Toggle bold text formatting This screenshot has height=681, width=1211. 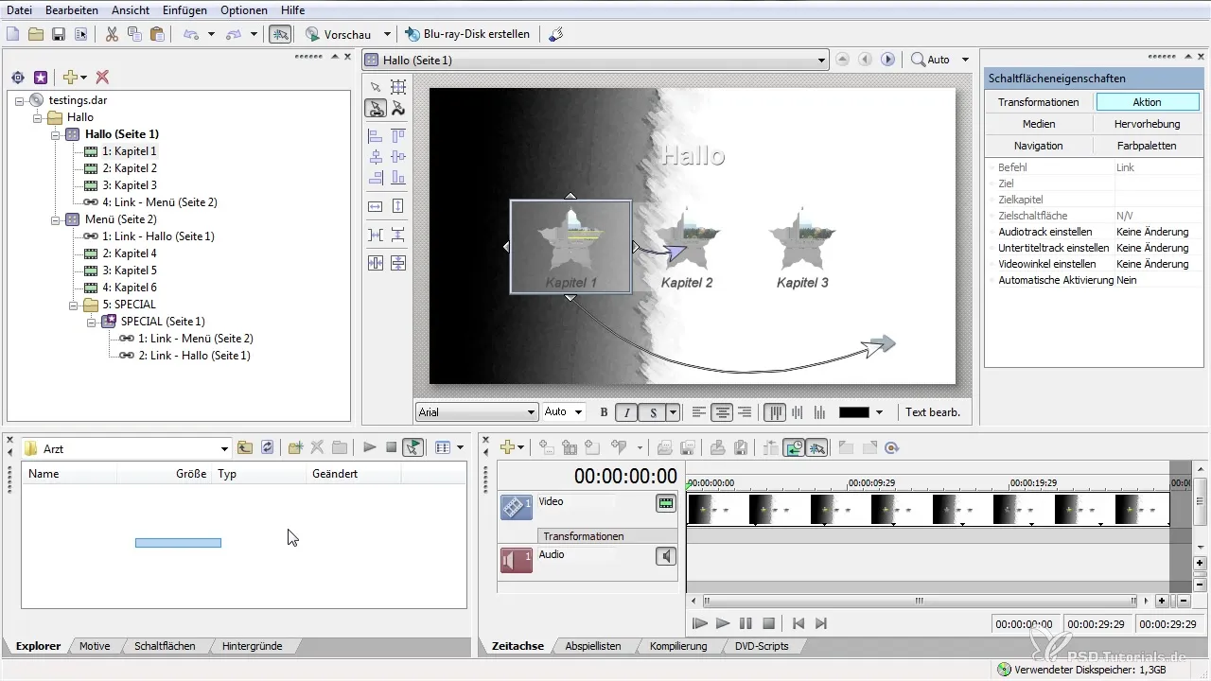point(605,412)
